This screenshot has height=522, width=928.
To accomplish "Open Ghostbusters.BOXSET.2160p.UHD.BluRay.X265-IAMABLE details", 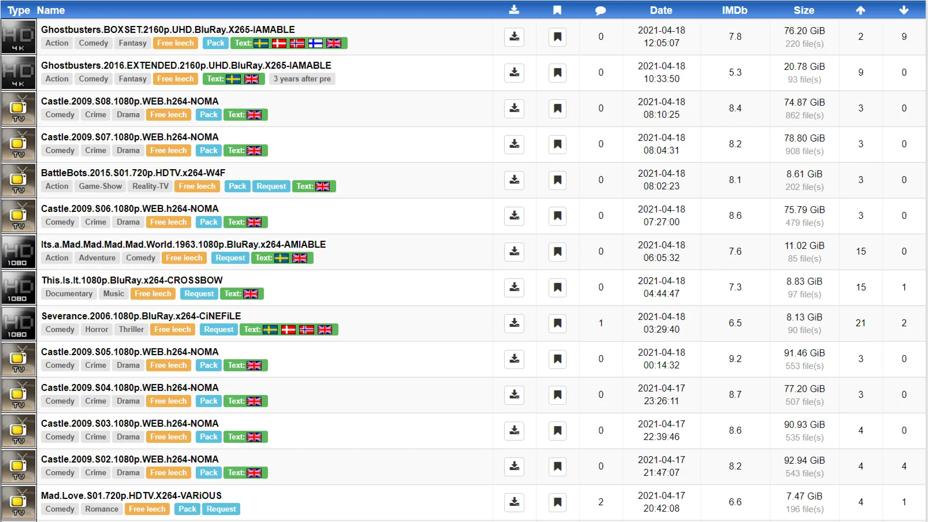I will pyautogui.click(x=168, y=29).
